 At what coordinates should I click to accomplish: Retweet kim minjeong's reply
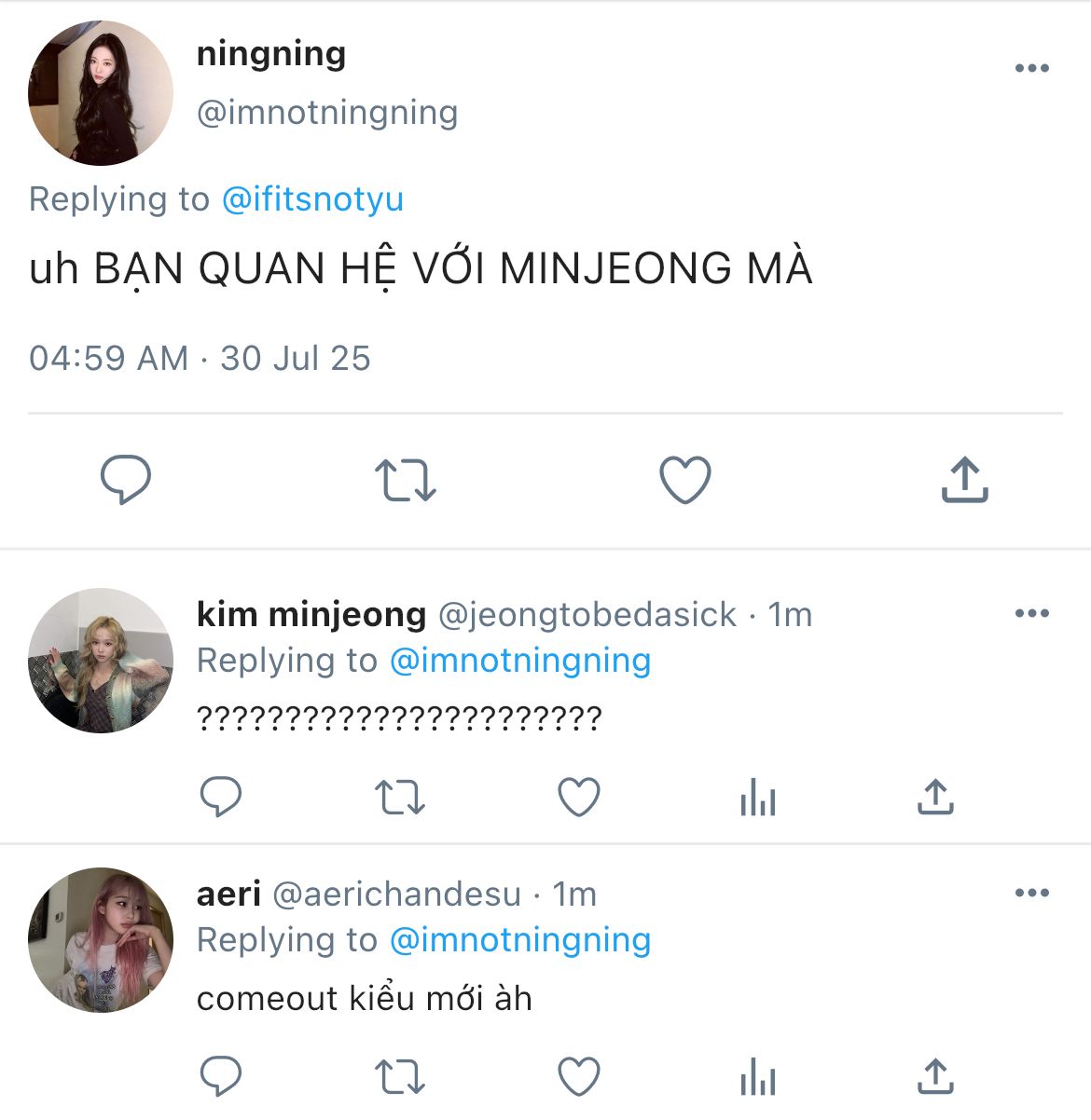(399, 798)
